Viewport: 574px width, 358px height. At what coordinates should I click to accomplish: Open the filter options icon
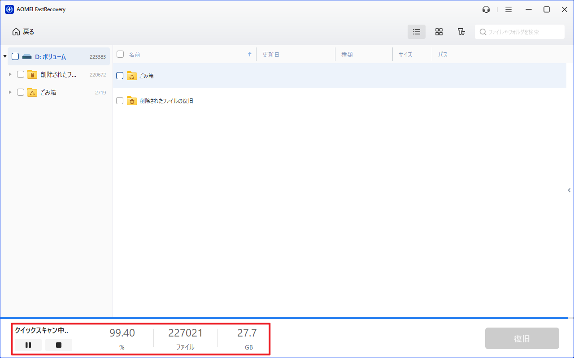tap(461, 32)
